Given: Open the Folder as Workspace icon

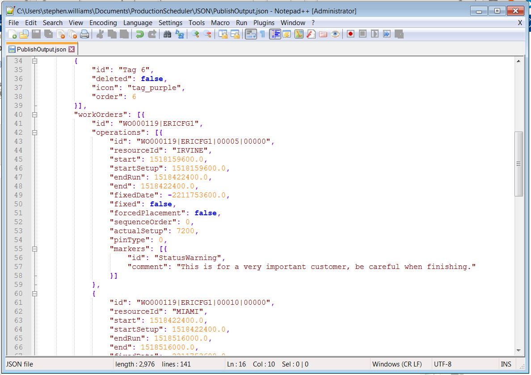Looking at the screenshot, I should 323,34.
